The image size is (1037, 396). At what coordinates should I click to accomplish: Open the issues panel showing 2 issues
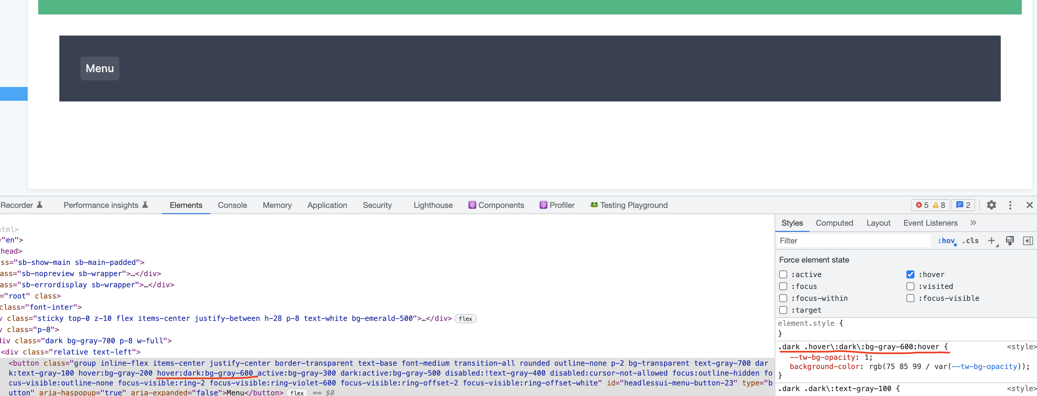point(963,205)
